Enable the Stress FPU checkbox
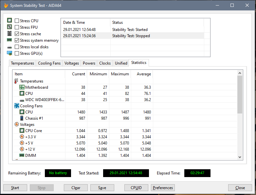This screenshot has height=195, width=256. [x=17, y=27]
